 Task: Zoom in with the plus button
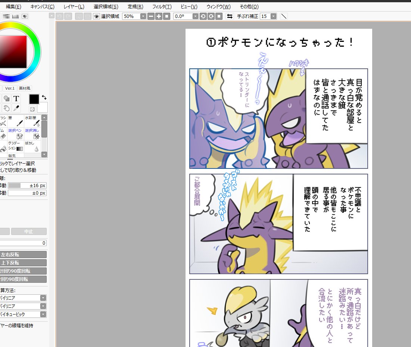(159, 16)
